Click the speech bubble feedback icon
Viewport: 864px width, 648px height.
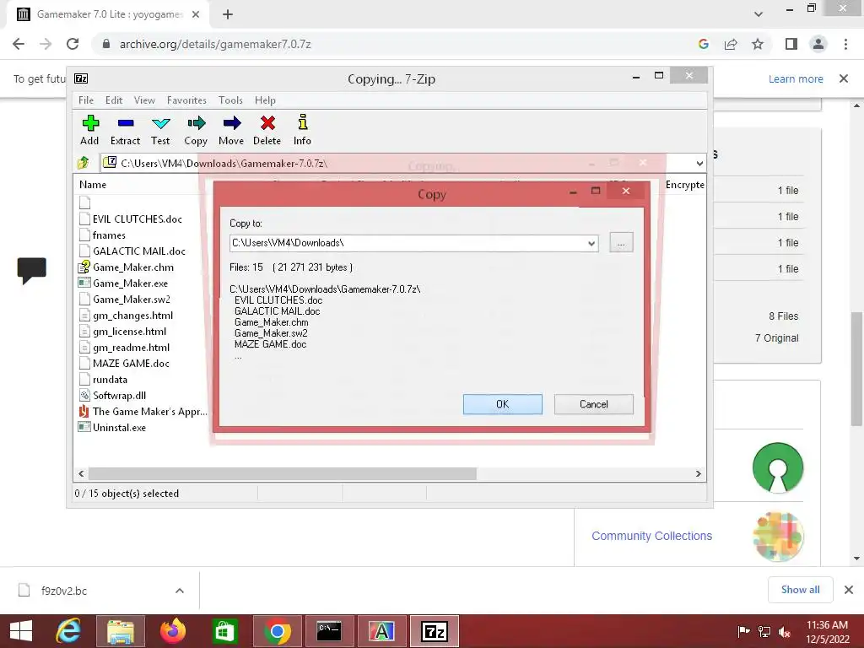31,271
